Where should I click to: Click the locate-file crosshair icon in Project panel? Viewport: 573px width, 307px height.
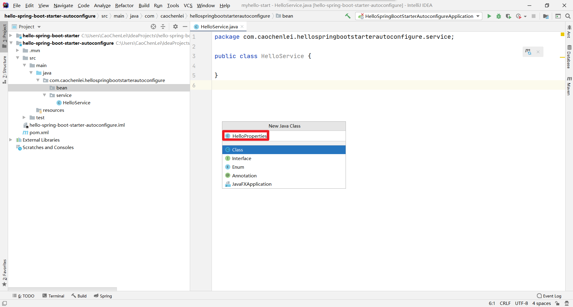153,27
